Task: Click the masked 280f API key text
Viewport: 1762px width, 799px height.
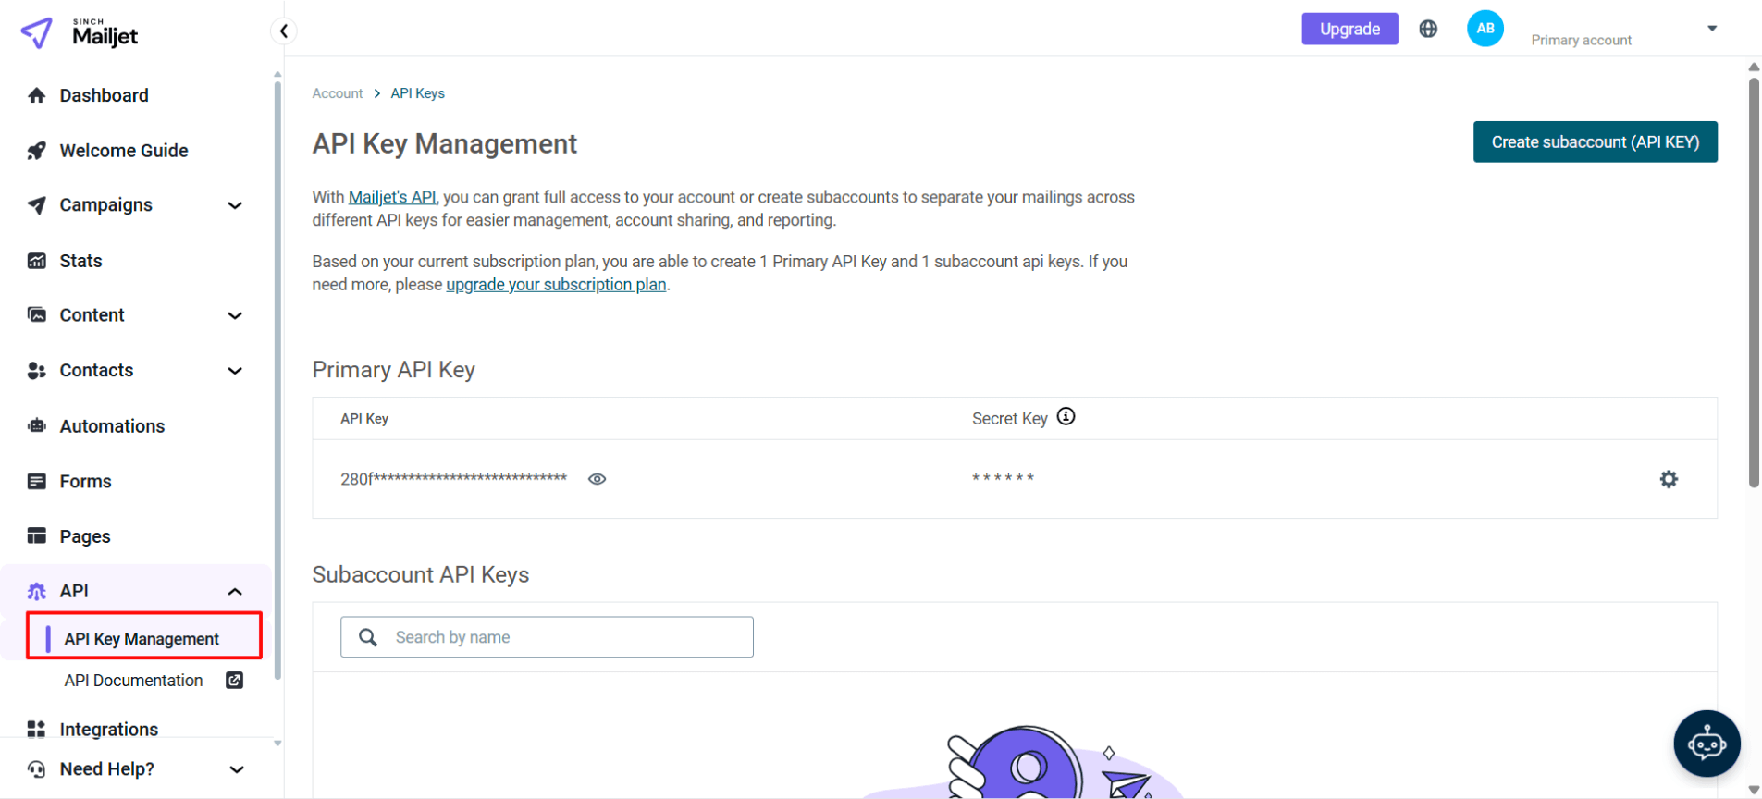Action: pos(453,479)
